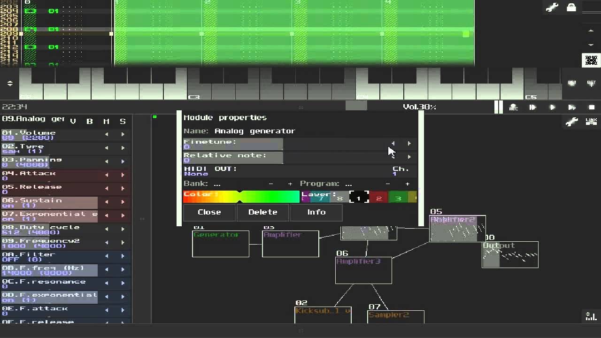Click the right arrow of Relative note
The height and width of the screenshot is (338, 601).
pos(409,157)
